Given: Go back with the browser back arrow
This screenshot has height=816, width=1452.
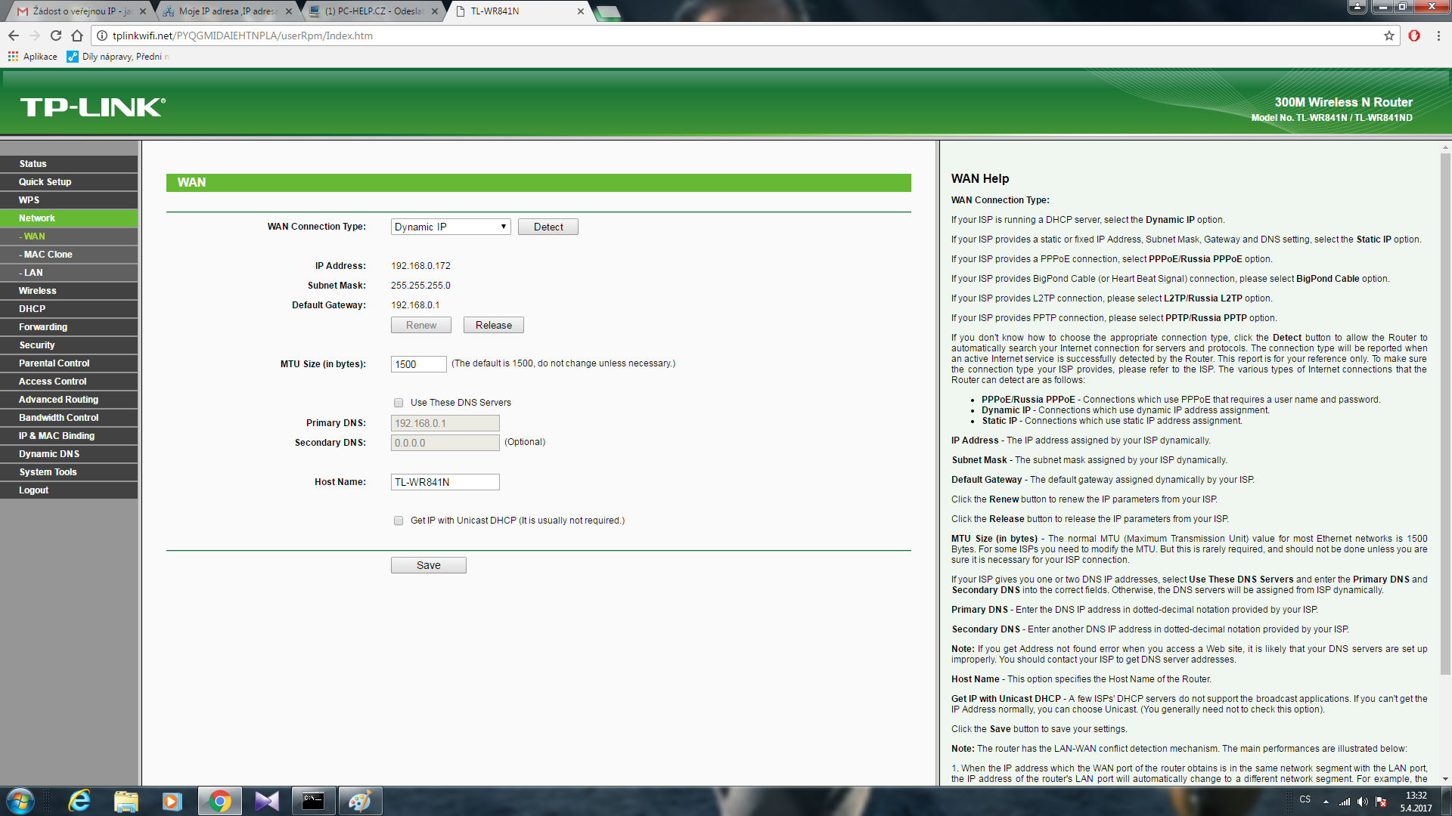Looking at the screenshot, I should pyautogui.click(x=14, y=36).
